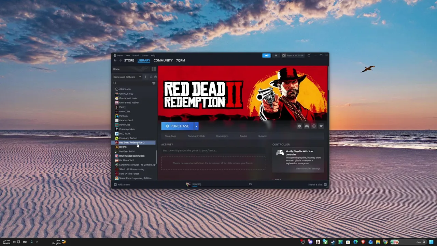Click the sort ascending arrow icon
437x246 pixels.
click(x=145, y=77)
